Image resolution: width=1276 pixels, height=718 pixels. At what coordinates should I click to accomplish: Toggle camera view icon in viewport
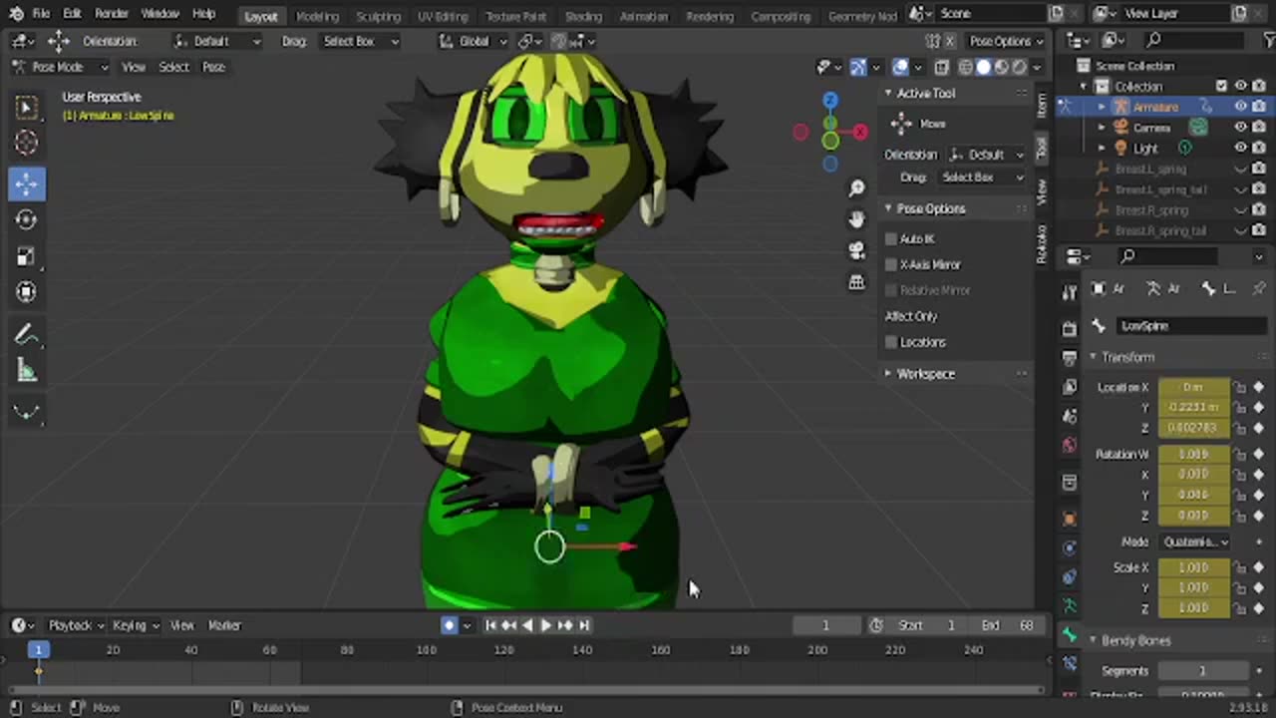856,250
